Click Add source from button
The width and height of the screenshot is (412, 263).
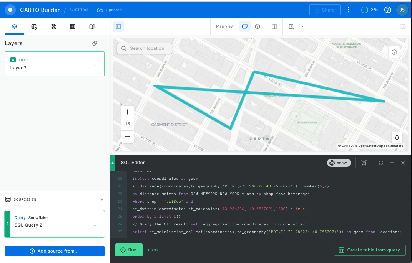[x=55, y=251]
